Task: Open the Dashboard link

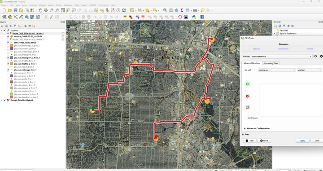Action: tap(283, 48)
